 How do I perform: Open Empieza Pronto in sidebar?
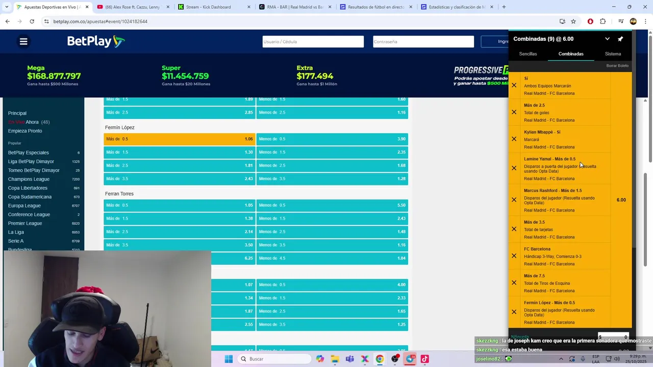click(x=25, y=131)
